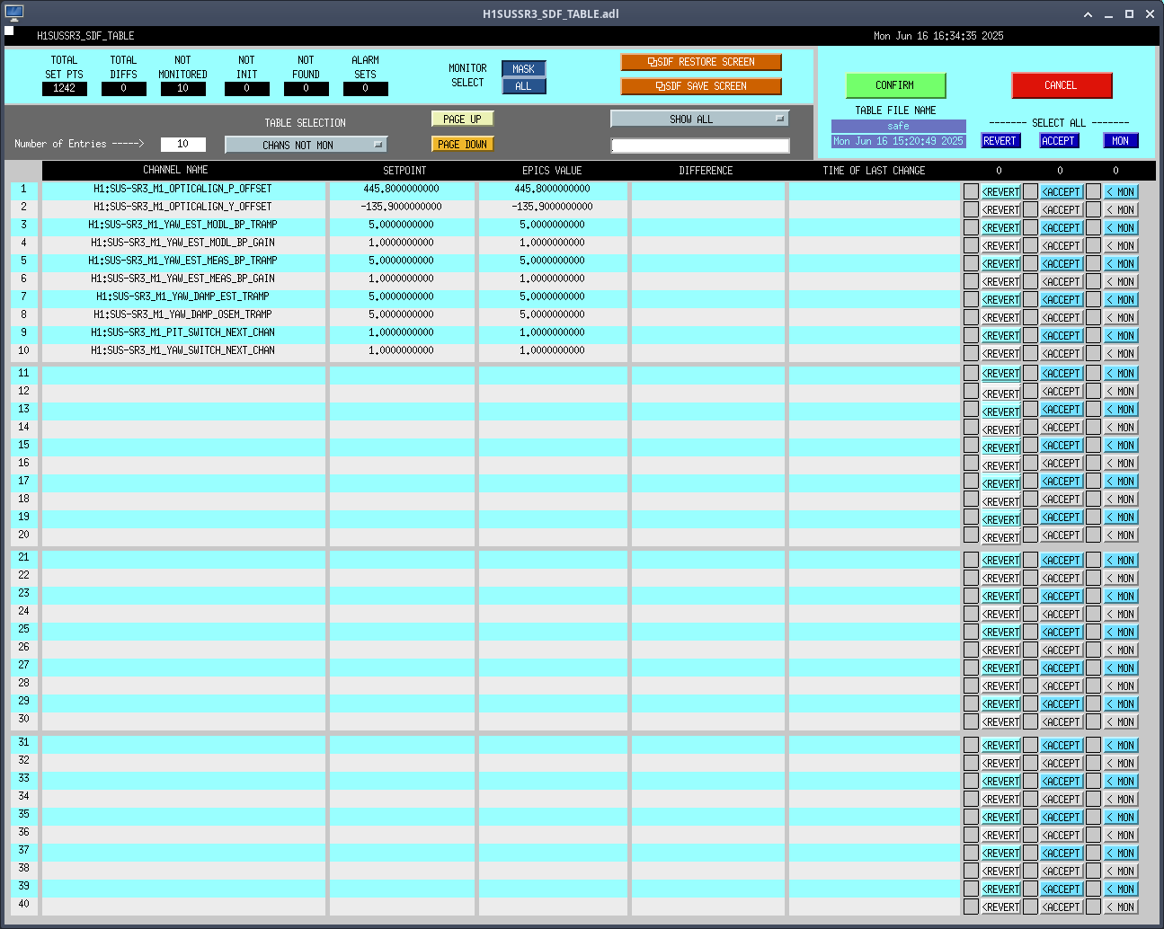Click the NOT MONITORED count 10
The image size is (1164, 929).
click(183, 89)
